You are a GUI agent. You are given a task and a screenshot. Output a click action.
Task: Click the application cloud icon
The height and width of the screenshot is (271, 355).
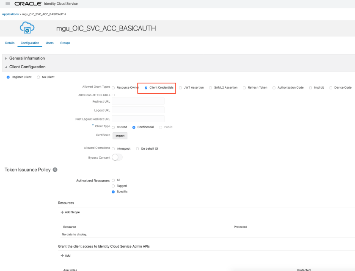pos(27,29)
